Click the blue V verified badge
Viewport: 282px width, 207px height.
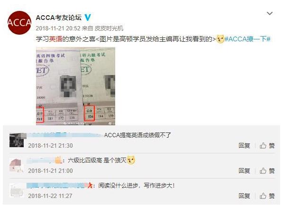(88, 18)
